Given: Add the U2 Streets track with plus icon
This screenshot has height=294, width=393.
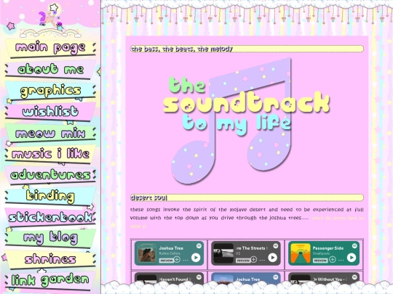Looking at the screenshot, I should [254, 259].
